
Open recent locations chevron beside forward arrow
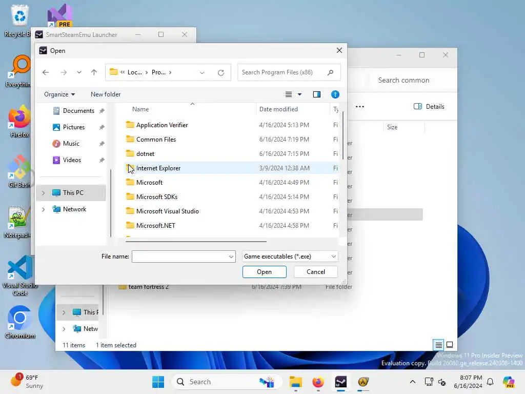[79, 72]
